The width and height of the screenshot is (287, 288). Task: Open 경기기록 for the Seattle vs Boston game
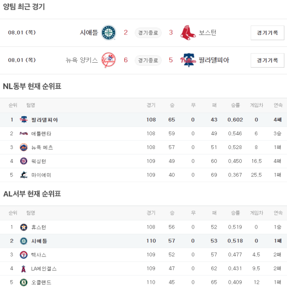[x=267, y=33]
